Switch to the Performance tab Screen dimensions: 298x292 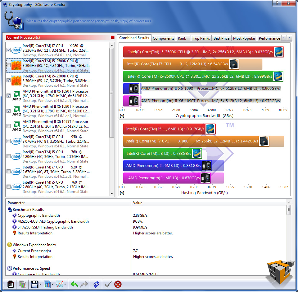click(269, 38)
